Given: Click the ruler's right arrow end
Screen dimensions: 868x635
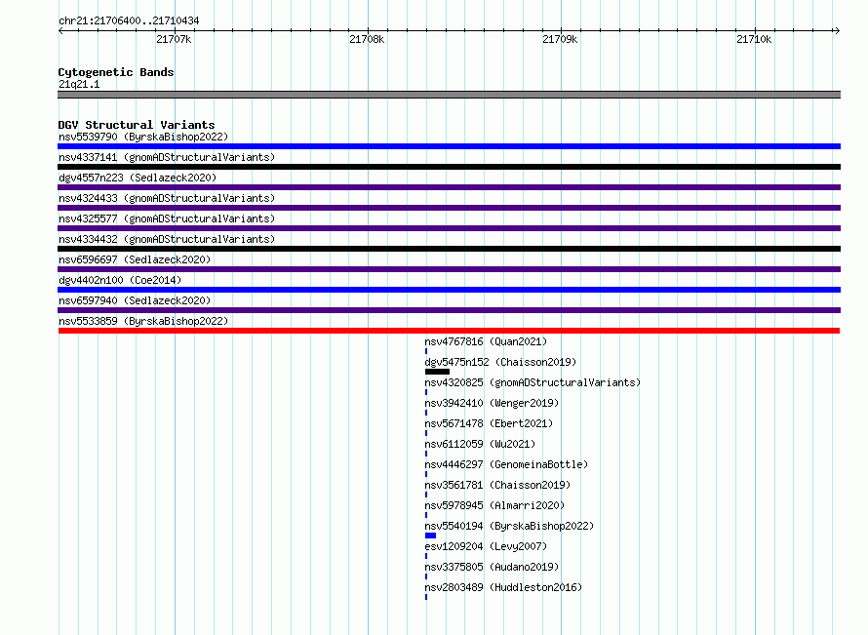Looking at the screenshot, I should (x=837, y=31).
